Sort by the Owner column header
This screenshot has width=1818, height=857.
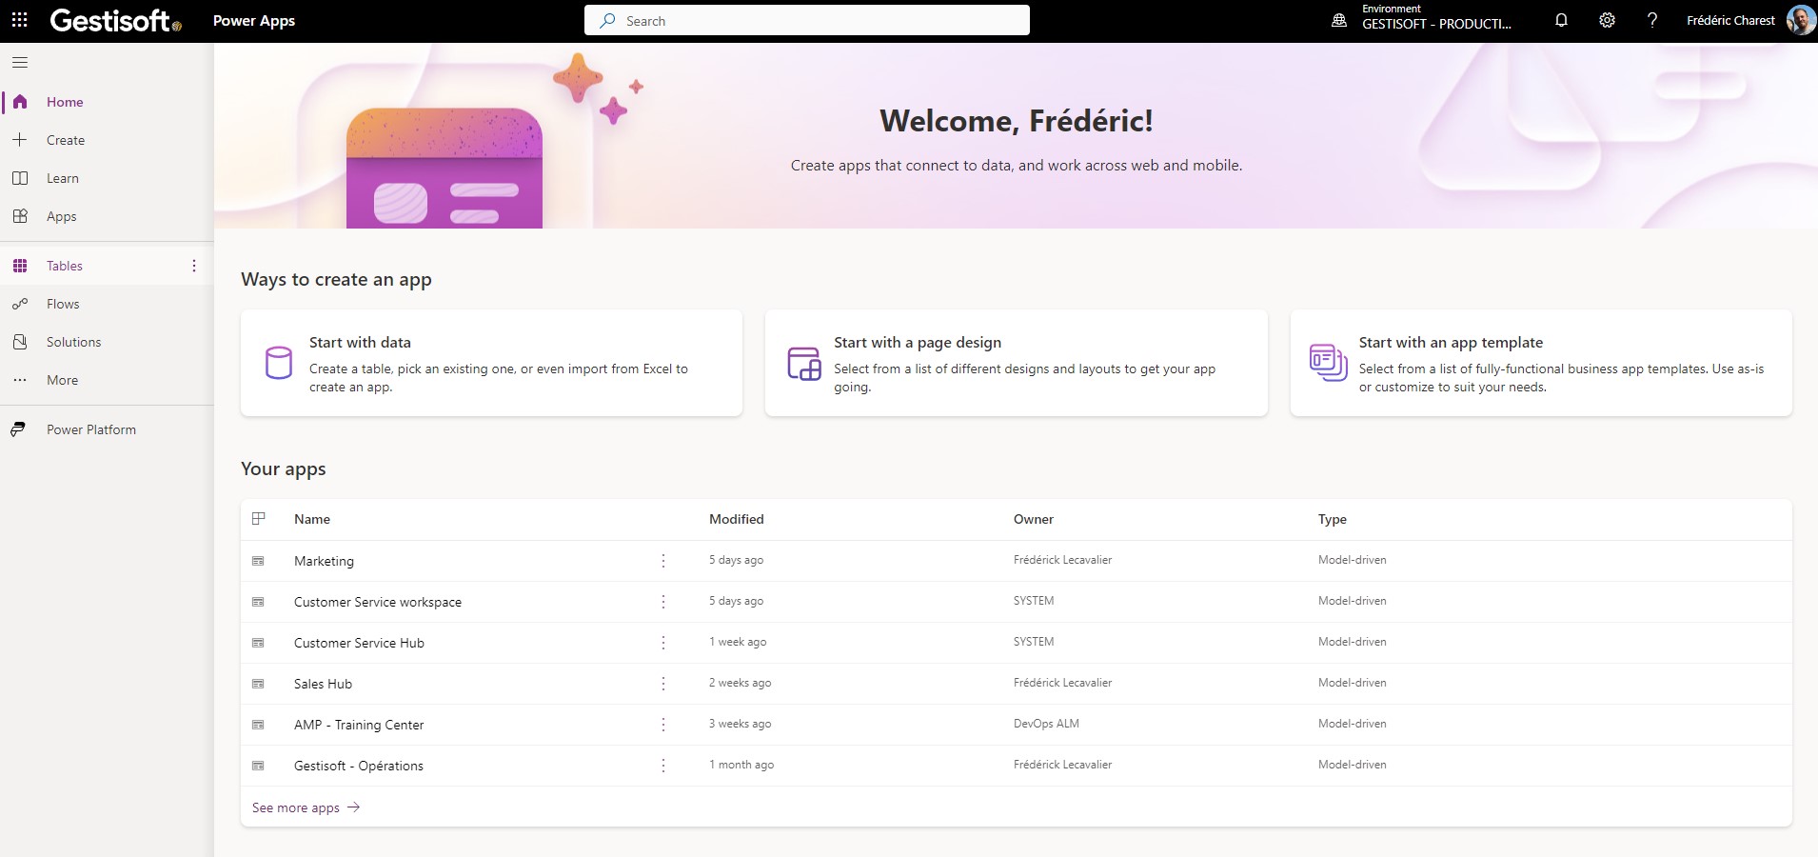(1034, 519)
